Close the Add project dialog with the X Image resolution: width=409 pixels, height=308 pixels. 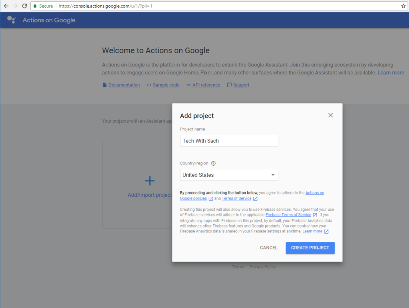point(330,115)
